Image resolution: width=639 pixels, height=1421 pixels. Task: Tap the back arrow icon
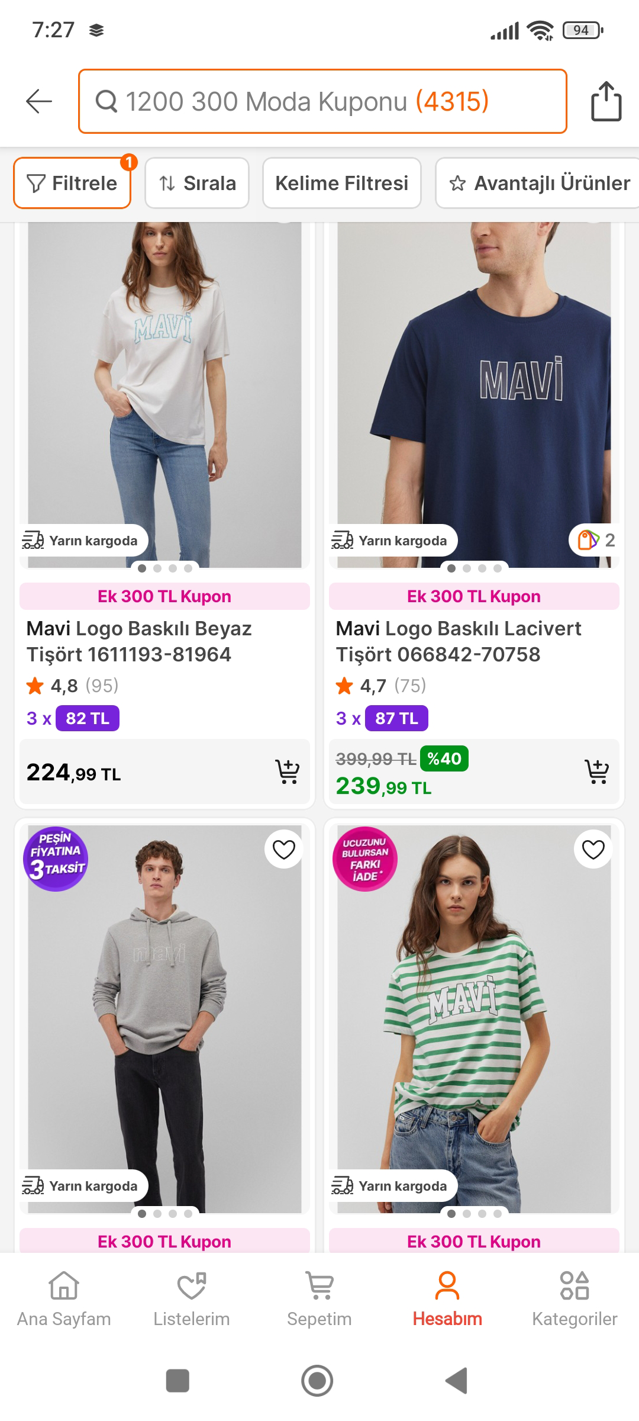click(x=39, y=101)
